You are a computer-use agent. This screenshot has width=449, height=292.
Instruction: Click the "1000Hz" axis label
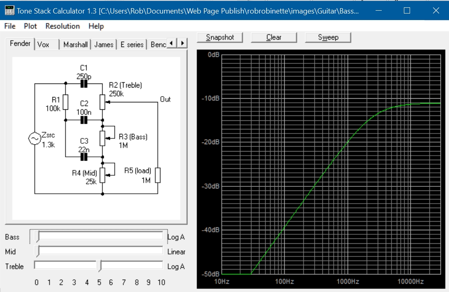(x=348, y=281)
